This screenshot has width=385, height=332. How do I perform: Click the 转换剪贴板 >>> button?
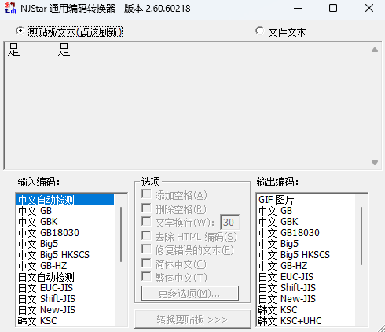(x=192, y=319)
